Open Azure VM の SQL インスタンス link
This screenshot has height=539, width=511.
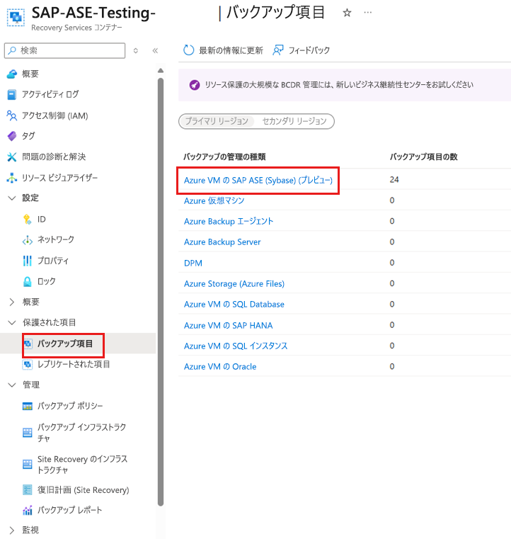(236, 346)
